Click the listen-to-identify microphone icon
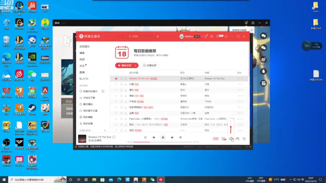The height and width of the screenshot is (183, 326). tap(158, 36)
